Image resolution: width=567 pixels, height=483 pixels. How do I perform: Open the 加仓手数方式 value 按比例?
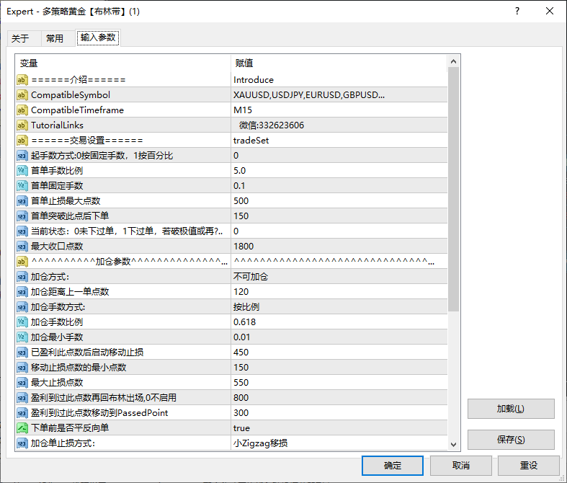click(x=246, y=307)
